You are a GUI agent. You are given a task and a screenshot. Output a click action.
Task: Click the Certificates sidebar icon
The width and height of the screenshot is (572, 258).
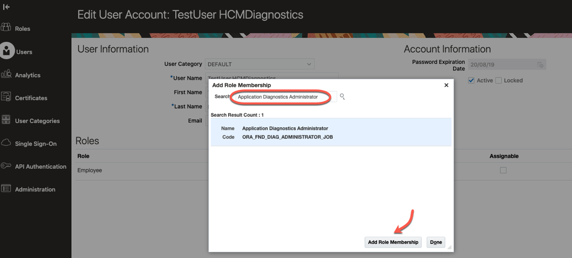coord(7,97)
